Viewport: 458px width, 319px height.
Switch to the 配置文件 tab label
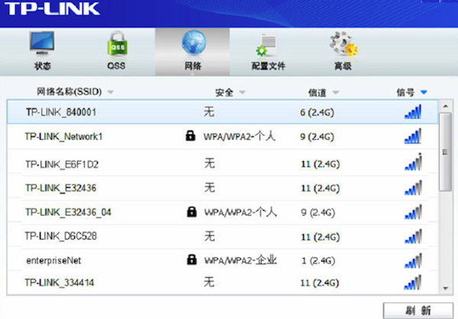(268, 66)
